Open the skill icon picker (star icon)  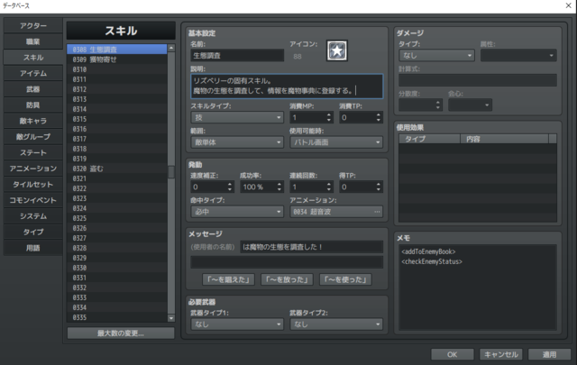tap(336, 50)
